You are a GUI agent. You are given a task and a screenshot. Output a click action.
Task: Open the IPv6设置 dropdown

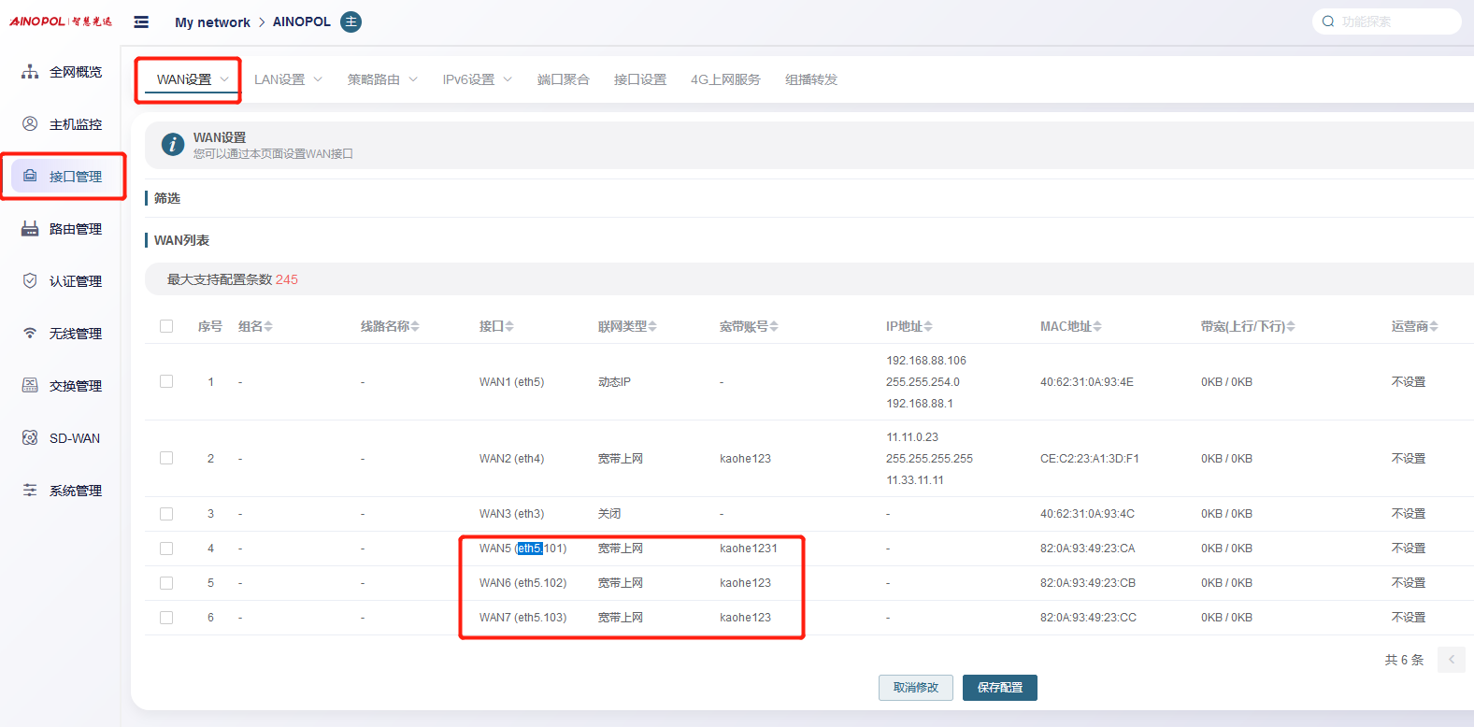[x=477, y=79]
